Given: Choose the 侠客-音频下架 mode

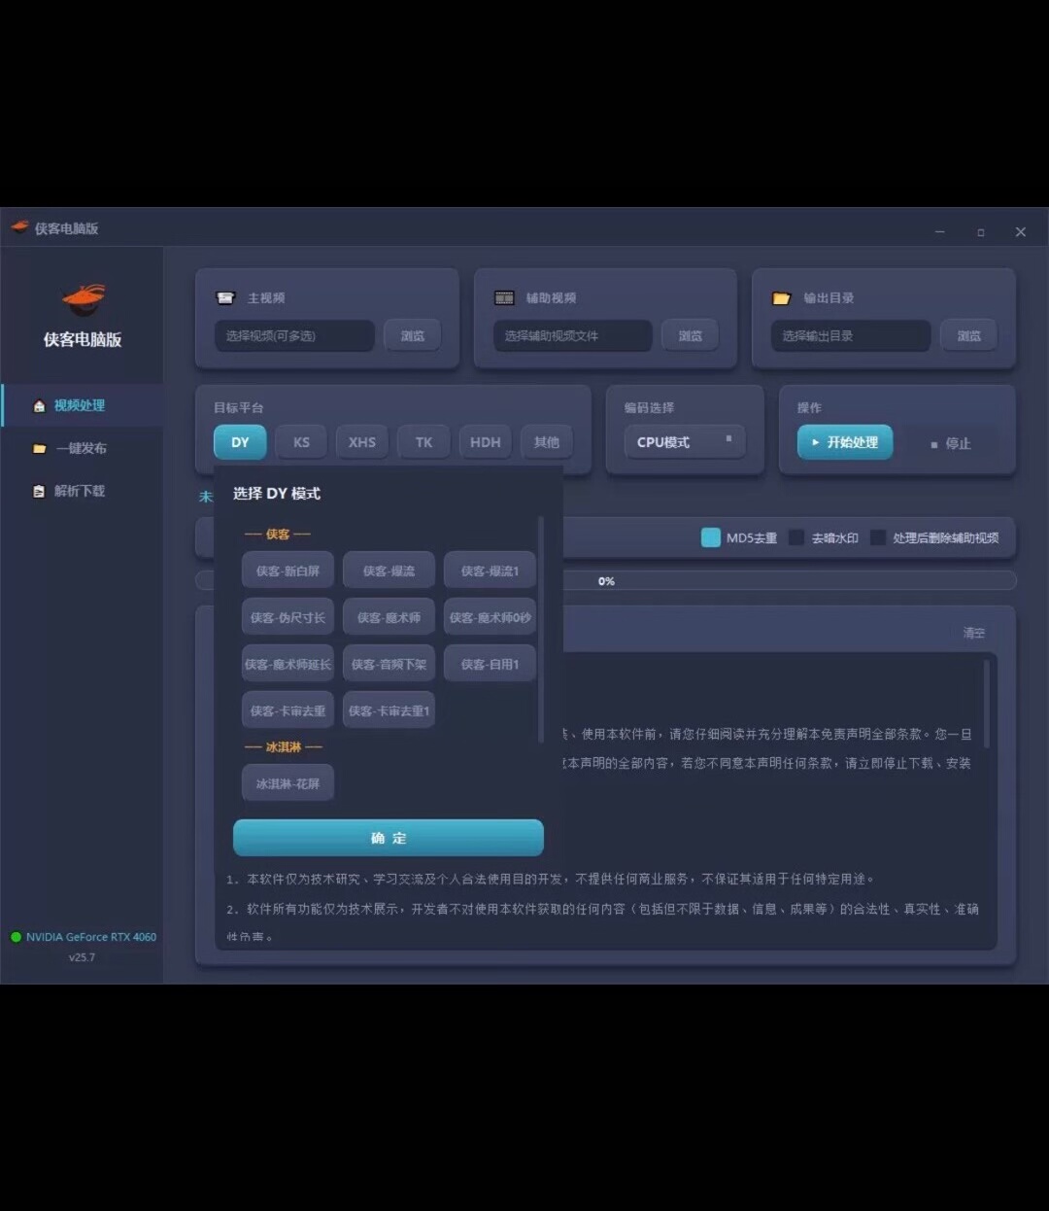Looking at the screenshot, I should coord(389,664).
